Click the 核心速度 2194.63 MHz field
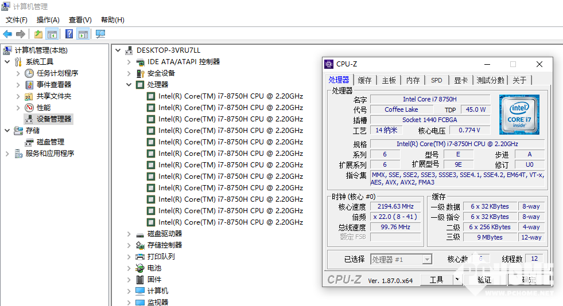The height and width of the screenshot is (306, 563). (x=395, y=206)
